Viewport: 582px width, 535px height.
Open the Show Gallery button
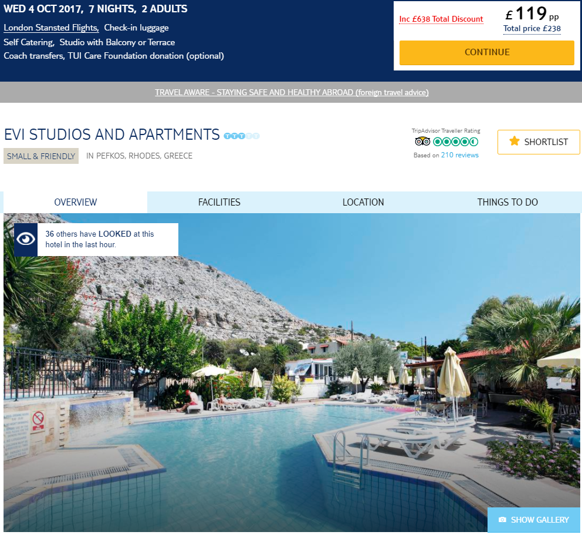[534, 519]
